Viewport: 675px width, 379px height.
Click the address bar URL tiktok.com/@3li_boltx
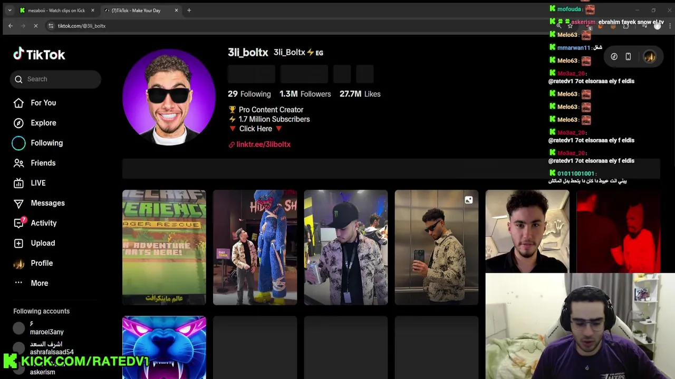tap(82, 26)
